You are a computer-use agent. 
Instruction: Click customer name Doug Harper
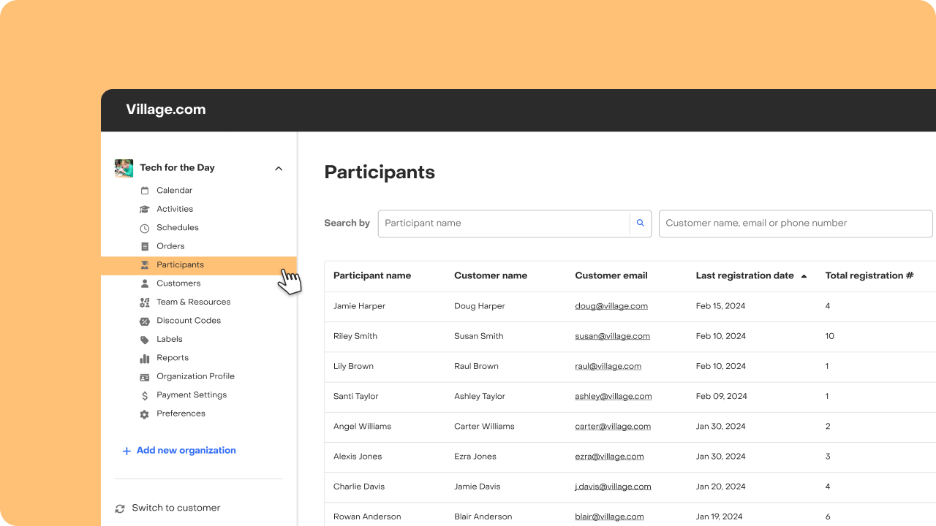tap(480, 307)
